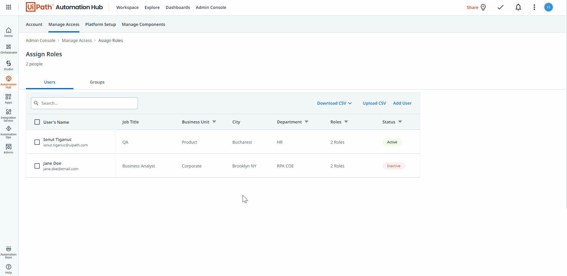Click the Product business unit cell
The height and width of the screenshot is (276, 567).
(x=190, y=142)
